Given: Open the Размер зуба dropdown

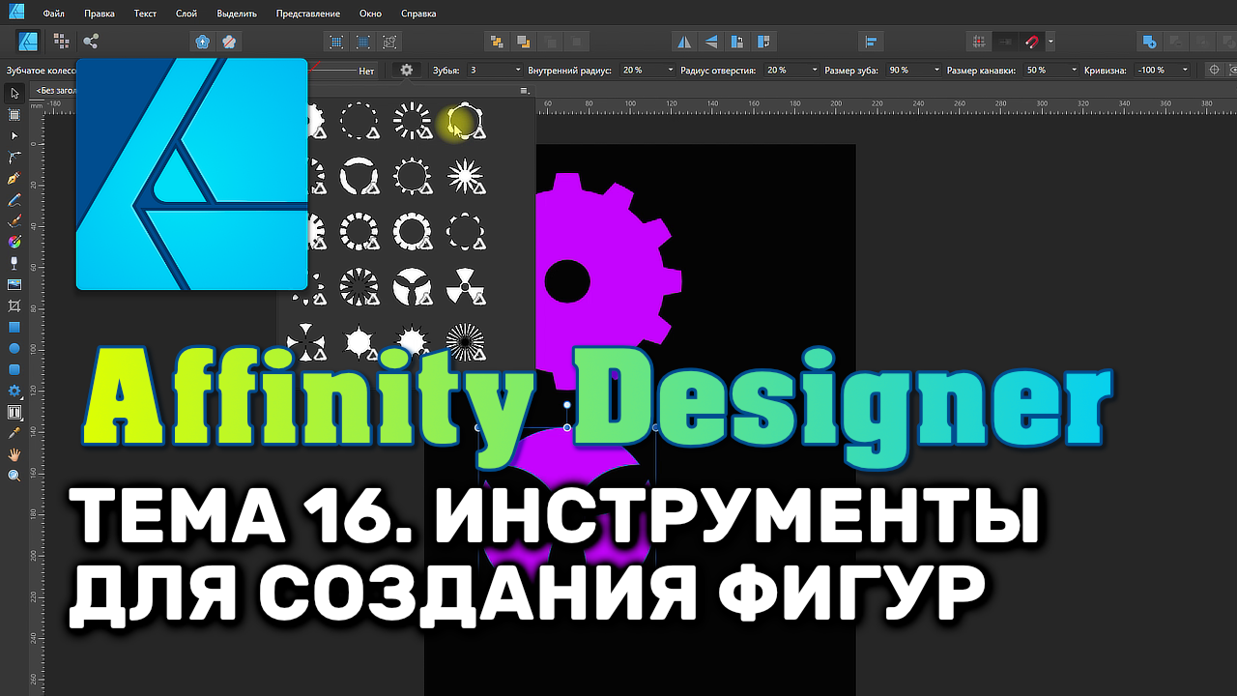Looking at the screenshot, I should 936,71.
